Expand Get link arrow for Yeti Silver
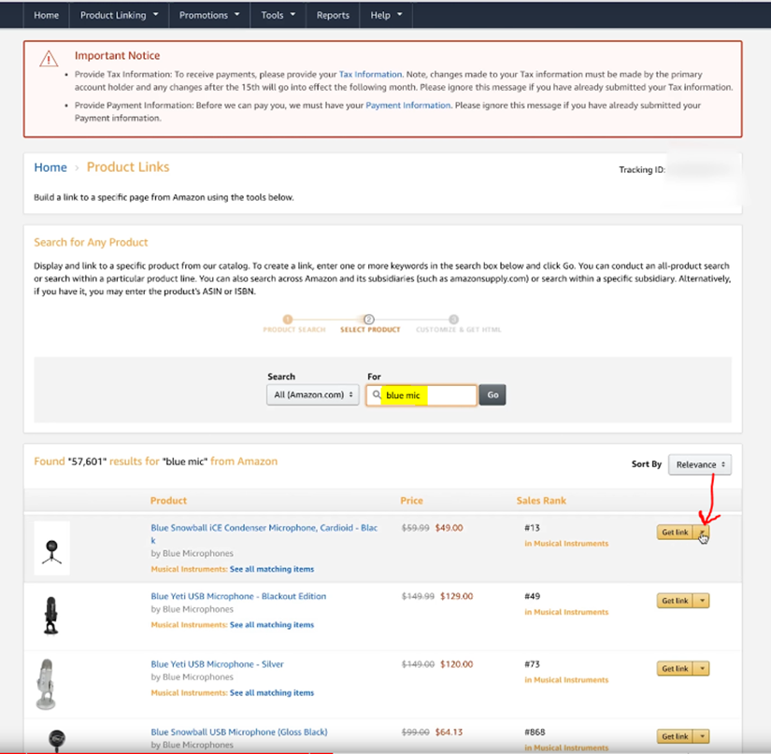This screenshot has height=754, width=771. coord(702,668)
